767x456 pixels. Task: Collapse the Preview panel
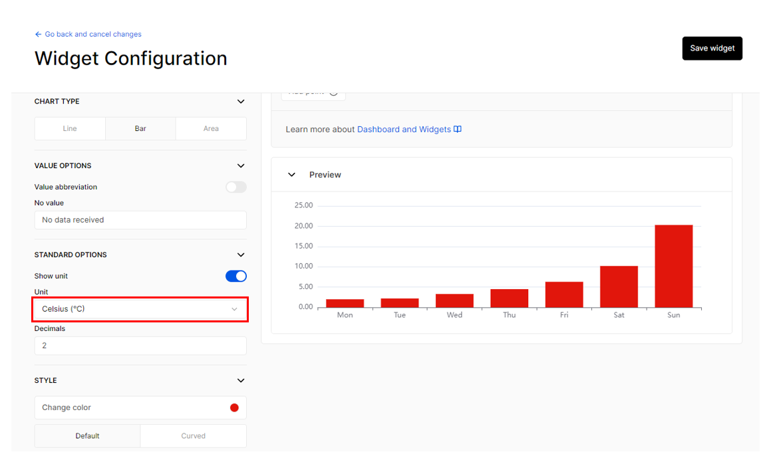(x=291, y=175)
